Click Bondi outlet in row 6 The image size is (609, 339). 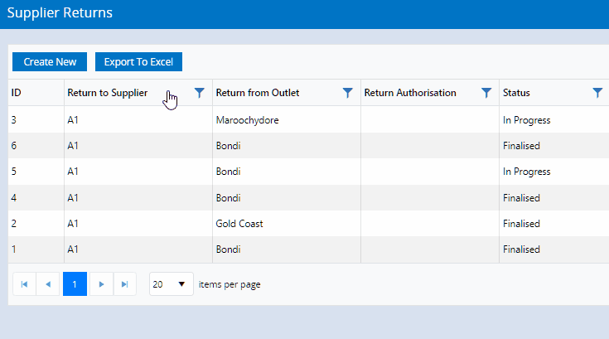click(x=228, y=146)
